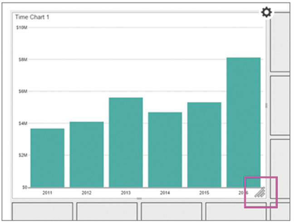Click the 2014 x-axis label

coord(165,193)
